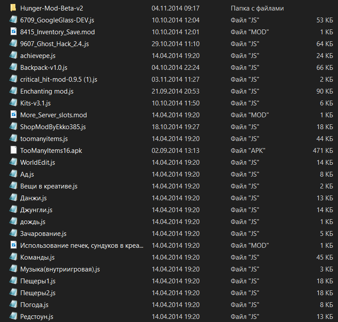Click the WorldEdit.js file icon

point(13,162)
